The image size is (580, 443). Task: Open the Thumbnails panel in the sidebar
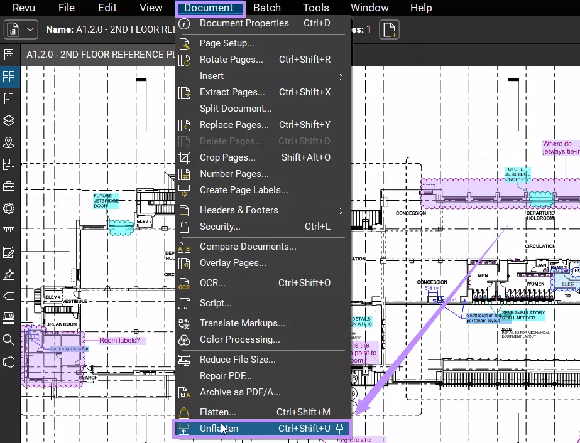coord(9,77)
